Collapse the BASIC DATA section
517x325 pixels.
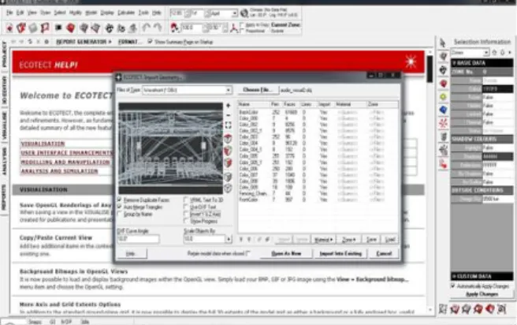pyautogui.click(x=482, y=62)
